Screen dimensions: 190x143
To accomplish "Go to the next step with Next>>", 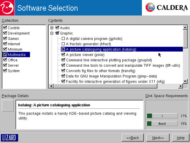I will [158, 138].
